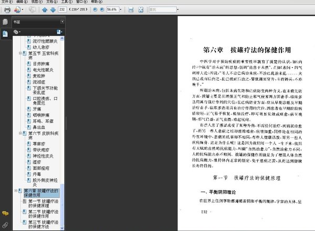Select bookmark 牙痛
Screen dimensions: 315x231
(x=37, y=109)
